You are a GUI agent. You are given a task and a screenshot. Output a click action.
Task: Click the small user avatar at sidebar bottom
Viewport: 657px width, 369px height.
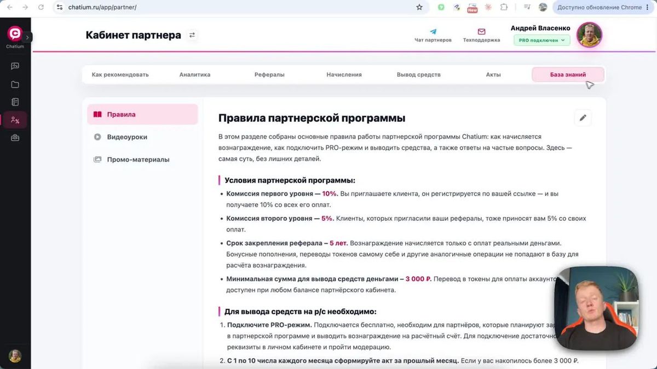click(x=15, y=356)
